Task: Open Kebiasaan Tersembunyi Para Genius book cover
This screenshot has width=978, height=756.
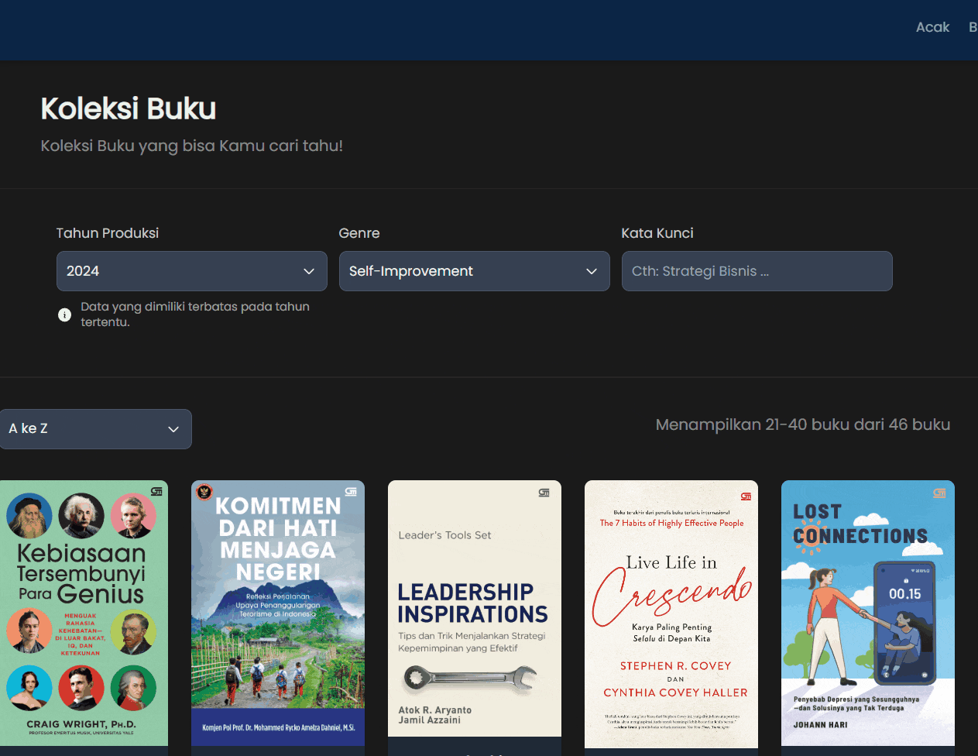Action: point(84,613)
